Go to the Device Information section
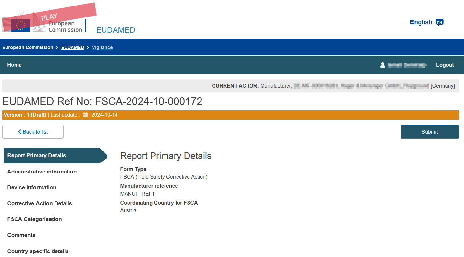This screenshot has width=464, height=257. 32,187
